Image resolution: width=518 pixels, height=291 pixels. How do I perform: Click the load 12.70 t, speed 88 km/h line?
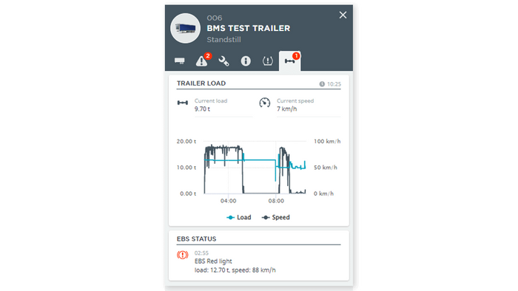235,270
